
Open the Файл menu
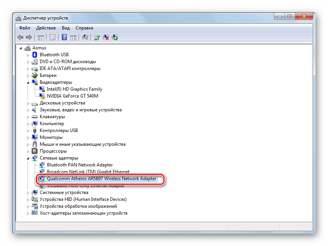tap(24, 28)
